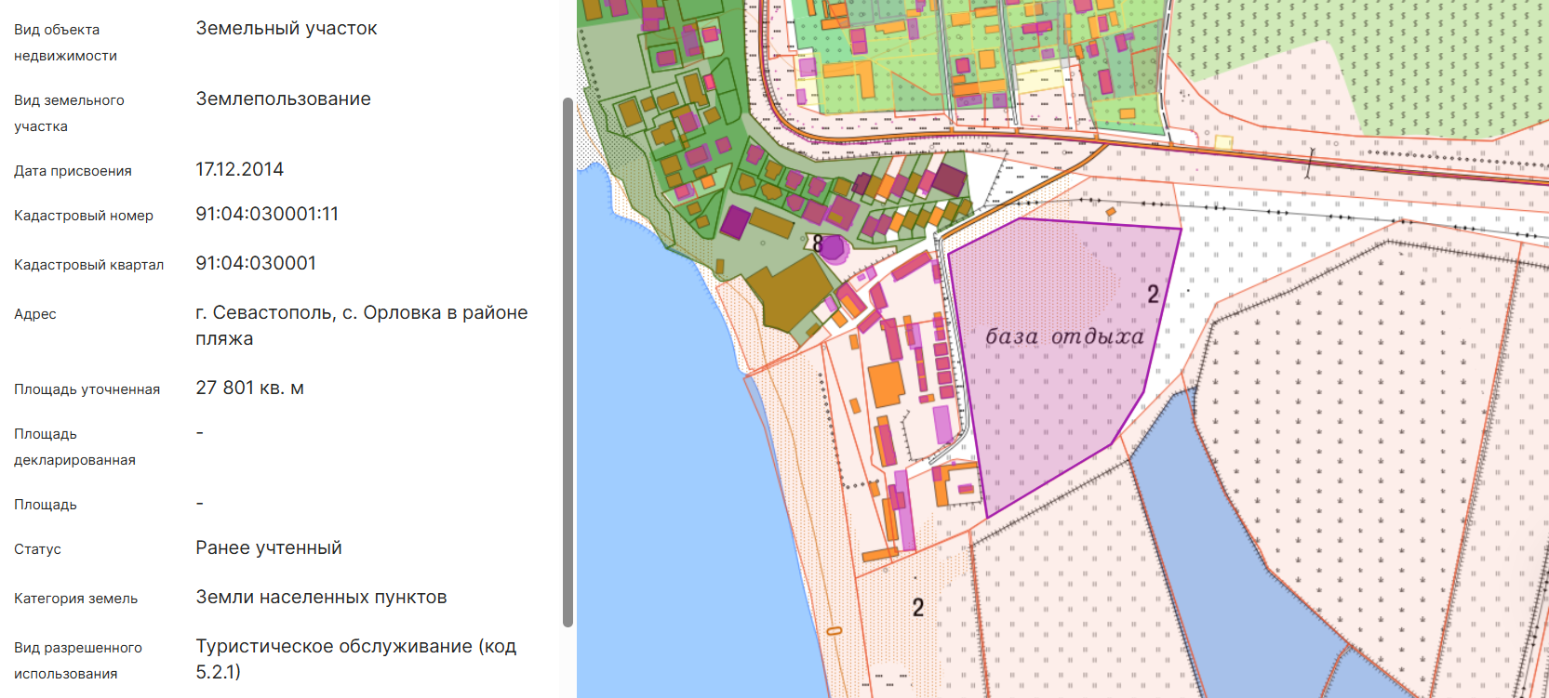The width and height of the screenshot is (1549, 698).
Task: Click the 'Статус' label
Action: click(37, 549)
